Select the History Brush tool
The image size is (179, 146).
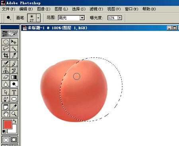coord(14,70)
